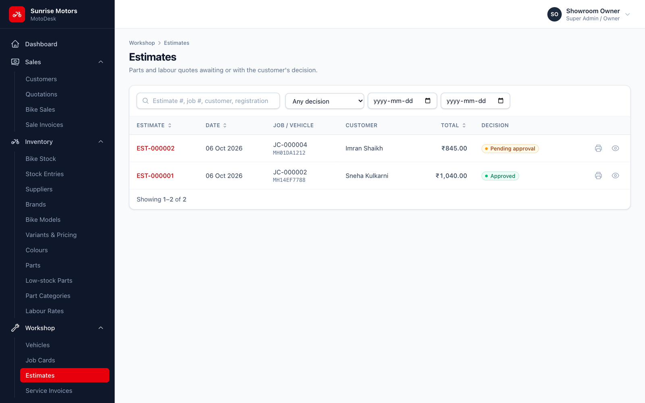This screenshot has height=403, width=645.
Task: Open Bike Stock page
Action: coord(41,159)
